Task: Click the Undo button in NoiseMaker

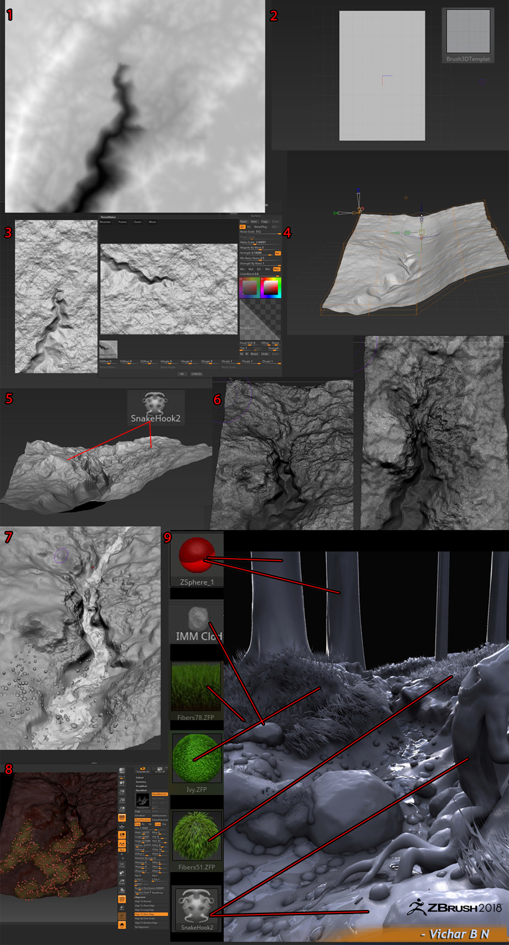Action: click(x=264, y=354)
